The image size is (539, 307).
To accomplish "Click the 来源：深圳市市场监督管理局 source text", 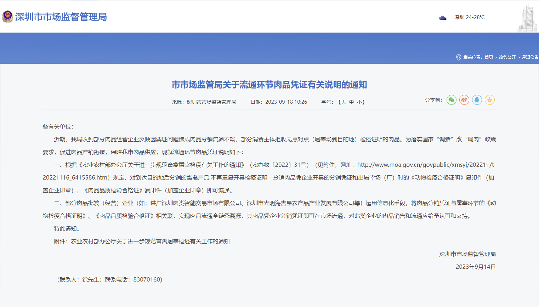I will pos(204,102).
